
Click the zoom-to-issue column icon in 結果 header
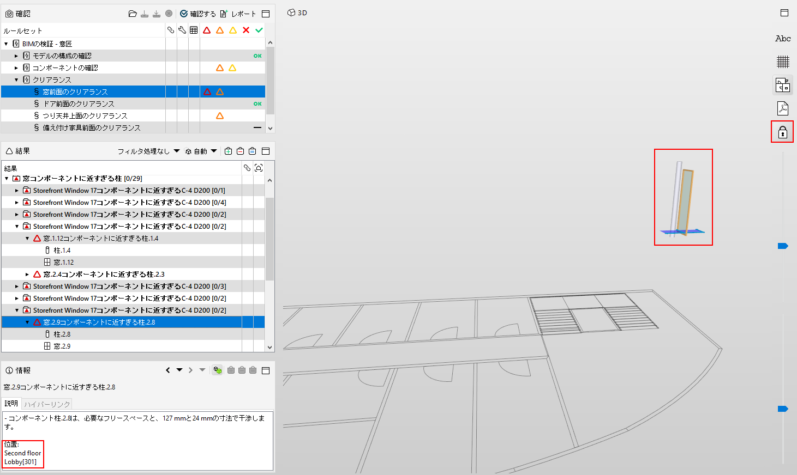click(x=259, y=168)
